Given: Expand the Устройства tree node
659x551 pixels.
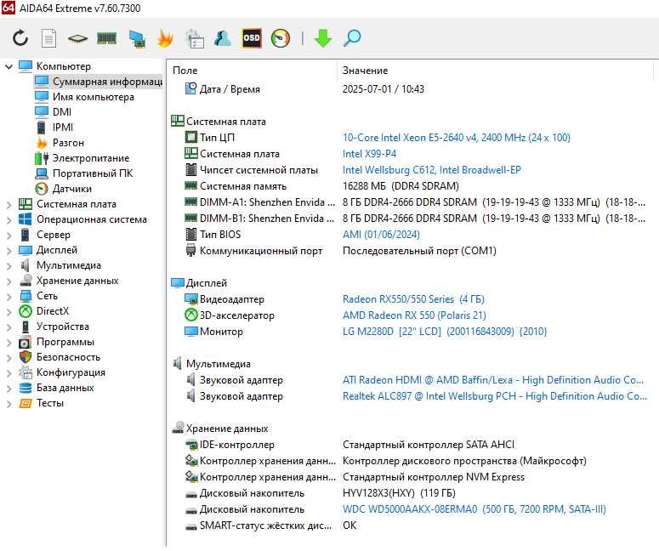Looking at the screenshot, I should pos(9,327).
